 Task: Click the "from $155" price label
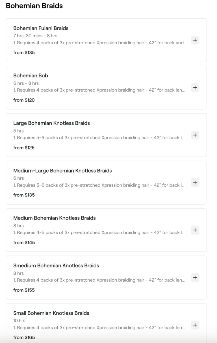pyautogui.click(x=24, y=290)
